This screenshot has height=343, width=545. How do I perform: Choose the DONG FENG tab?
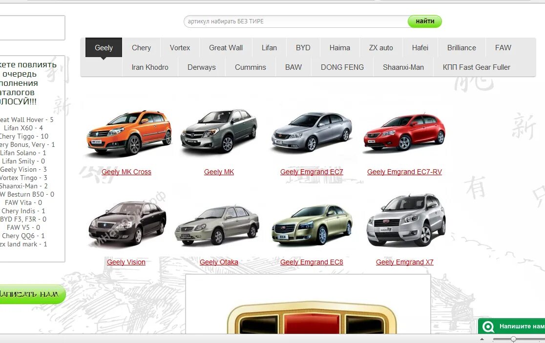(x=342, y=67)
